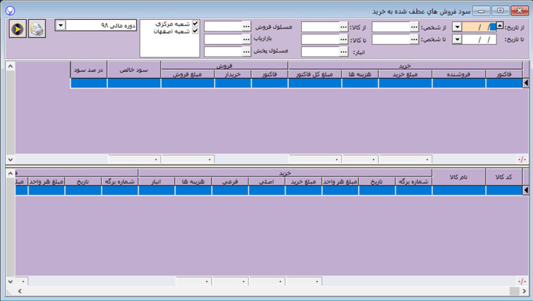Open the lookup button for تا شخص
Image resolution: width=533 pixels, height=301 pixels.
(x=415, y=39)
